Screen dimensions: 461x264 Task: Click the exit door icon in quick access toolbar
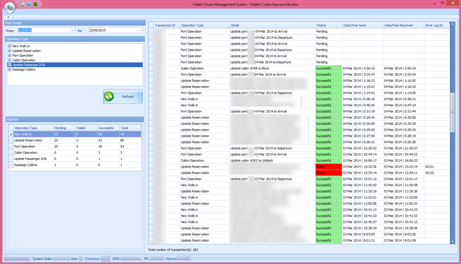click(35, 4)
